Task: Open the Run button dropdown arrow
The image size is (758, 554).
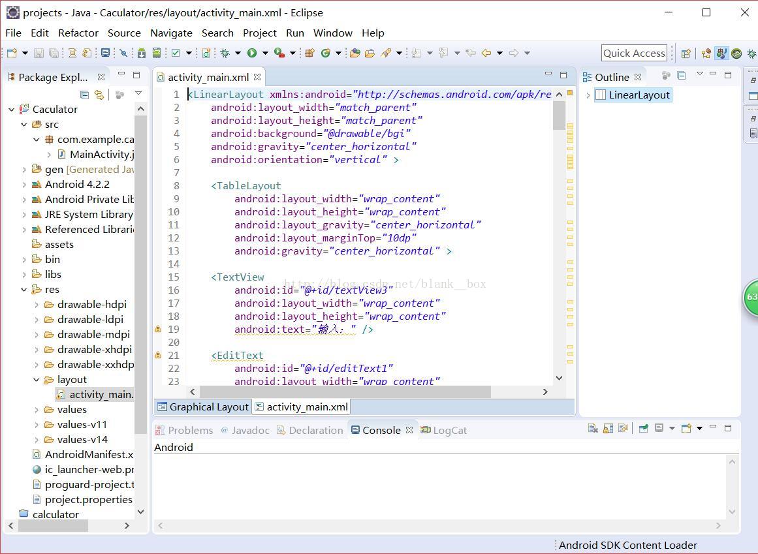Action: [x=265, y=53]
